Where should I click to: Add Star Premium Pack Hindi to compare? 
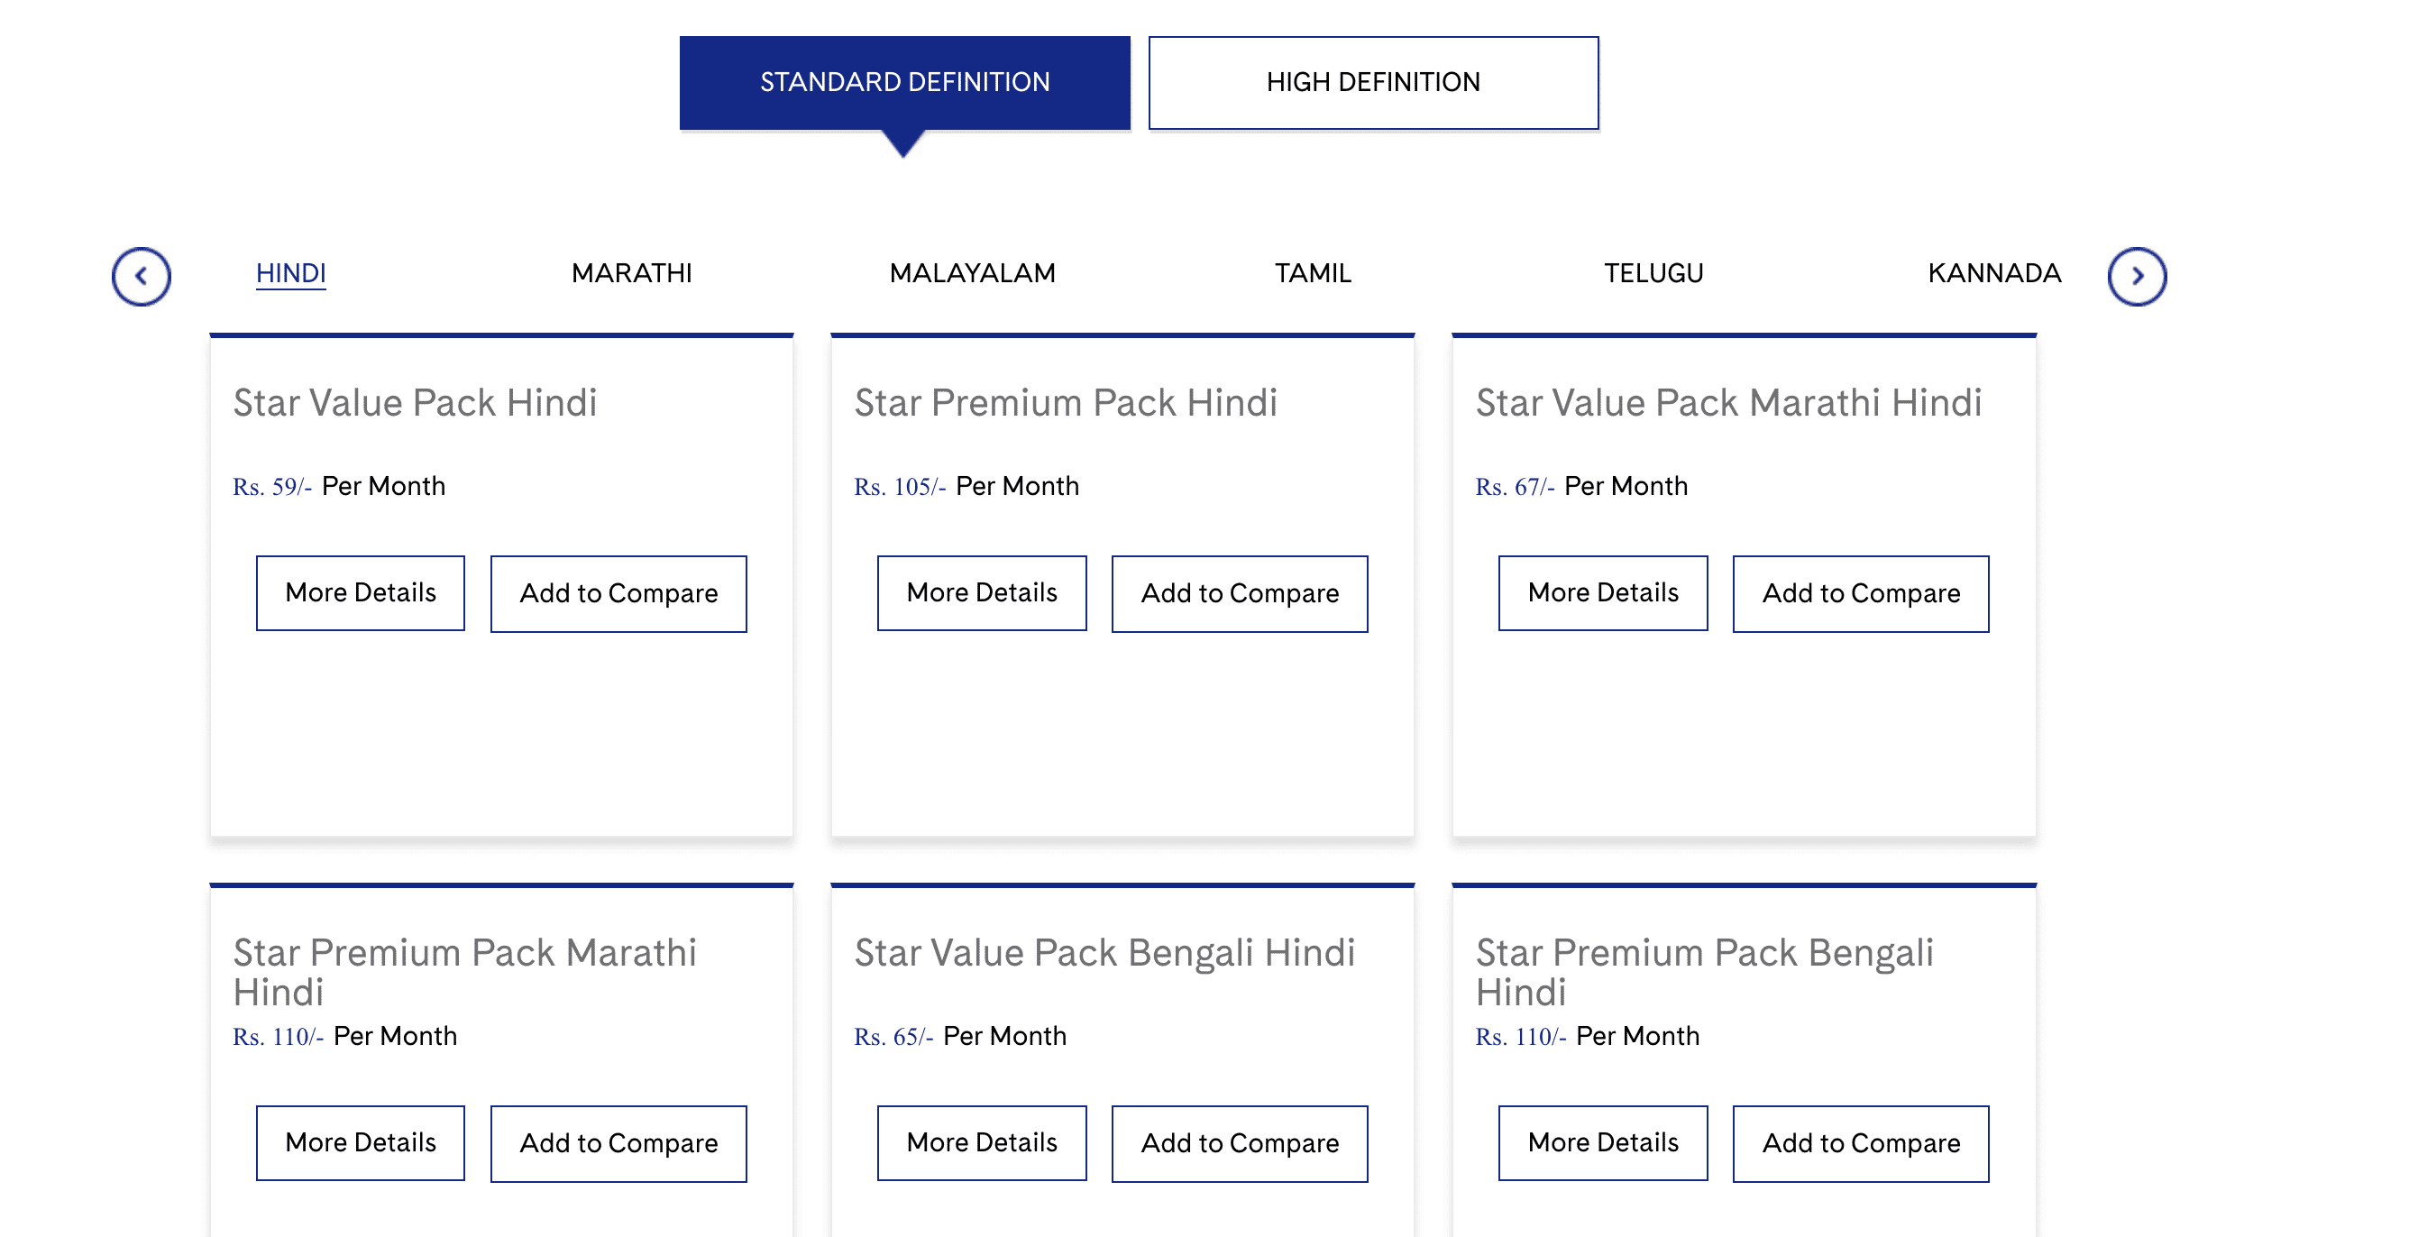(1239, 594)
